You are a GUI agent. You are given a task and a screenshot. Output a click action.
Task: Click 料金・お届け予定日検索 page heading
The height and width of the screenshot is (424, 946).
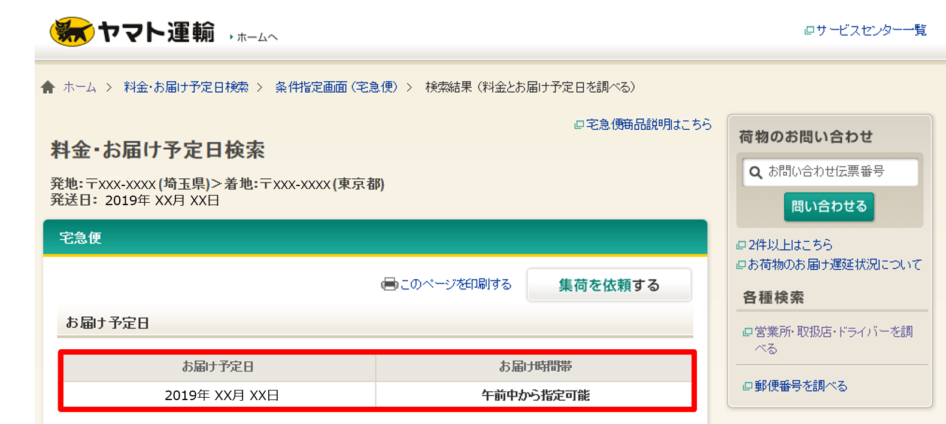coord(157,150)
